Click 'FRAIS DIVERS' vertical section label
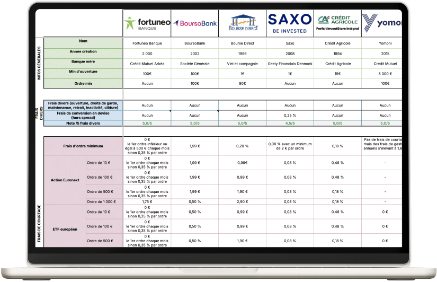 coord(39,113)
